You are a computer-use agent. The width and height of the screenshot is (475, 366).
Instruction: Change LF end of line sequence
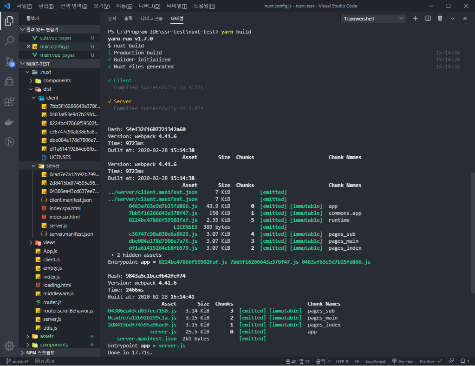pos(357,361)
